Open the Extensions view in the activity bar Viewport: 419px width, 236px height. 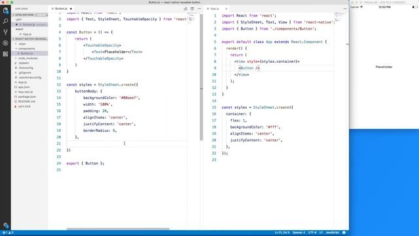pyautogui.click(x=5, y=54)
